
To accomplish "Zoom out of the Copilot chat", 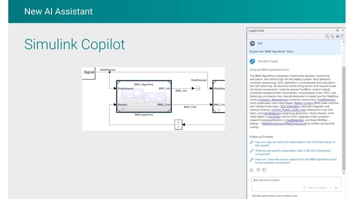I will [x=332, y=36].
